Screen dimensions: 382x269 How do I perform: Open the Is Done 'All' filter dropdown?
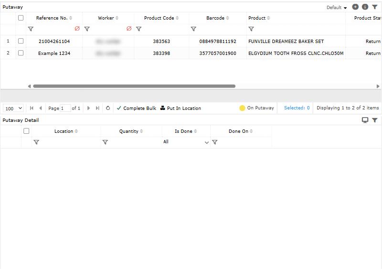186,142
